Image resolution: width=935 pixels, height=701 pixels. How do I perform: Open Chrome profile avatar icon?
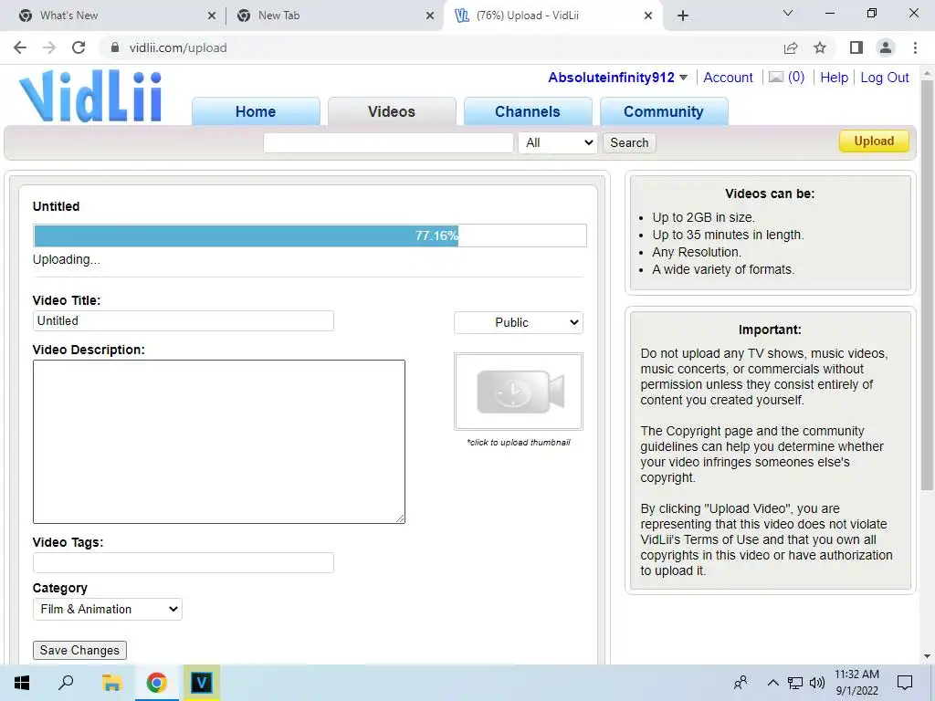[886, 47]
